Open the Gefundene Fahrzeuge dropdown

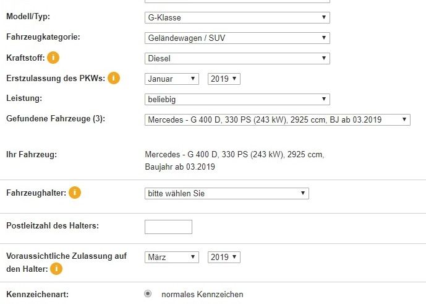click(277, 119)
